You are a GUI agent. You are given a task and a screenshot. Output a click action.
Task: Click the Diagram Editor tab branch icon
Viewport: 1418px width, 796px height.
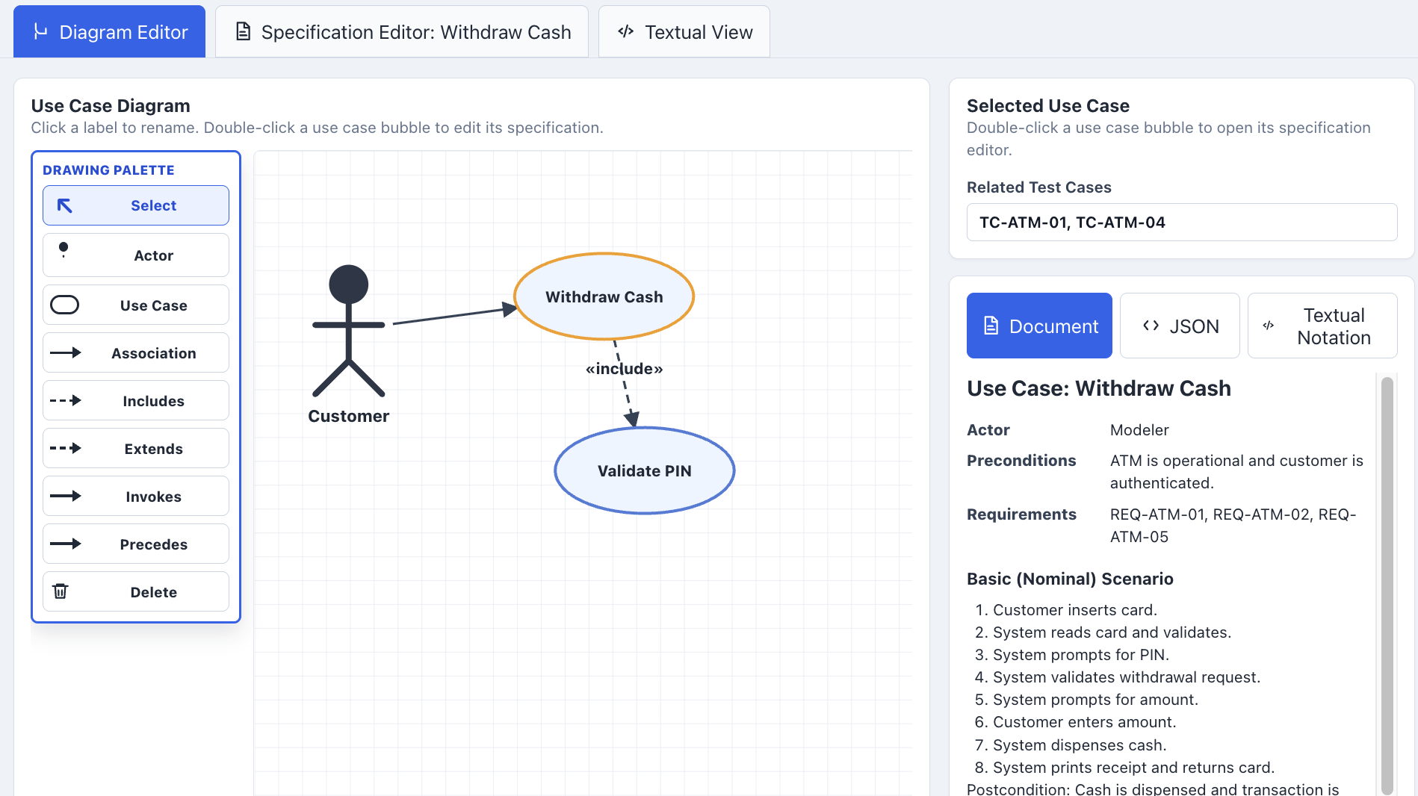pyautogui.click(x=41, y=31)
